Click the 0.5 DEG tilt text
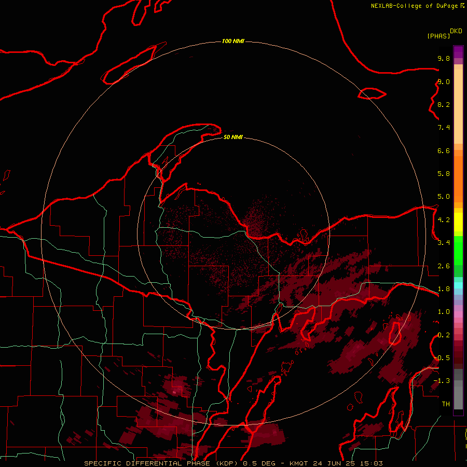 [x=259, y=463]
